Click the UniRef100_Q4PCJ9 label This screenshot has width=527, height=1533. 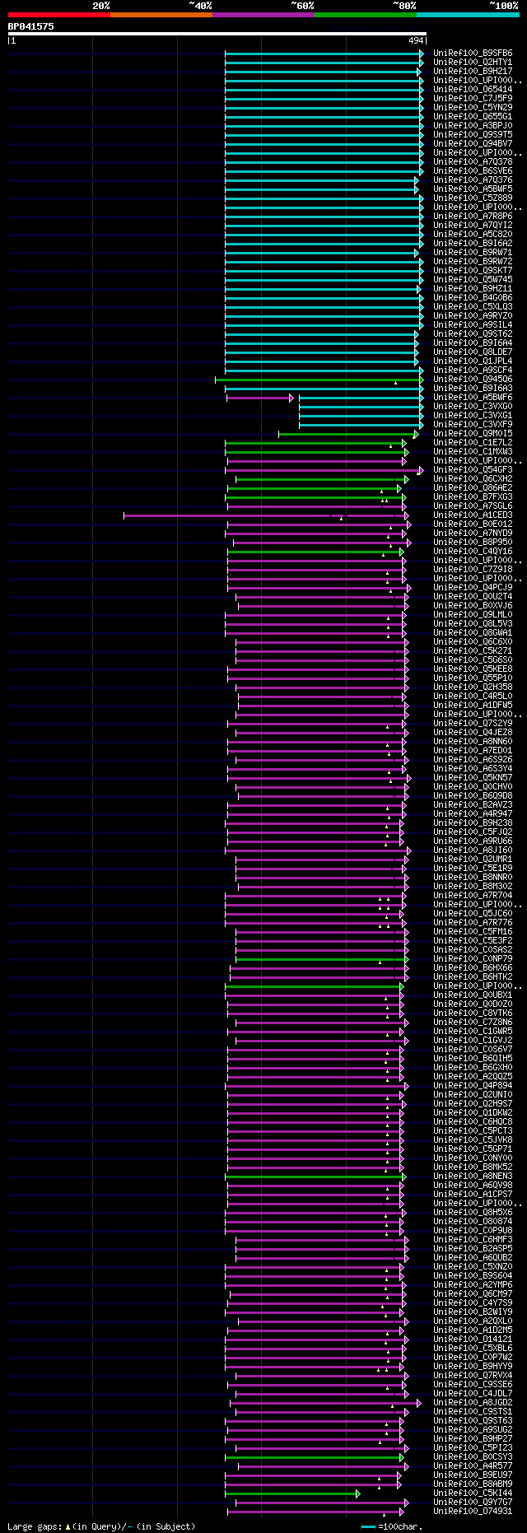pyautogui.click(x=473, y=588)
